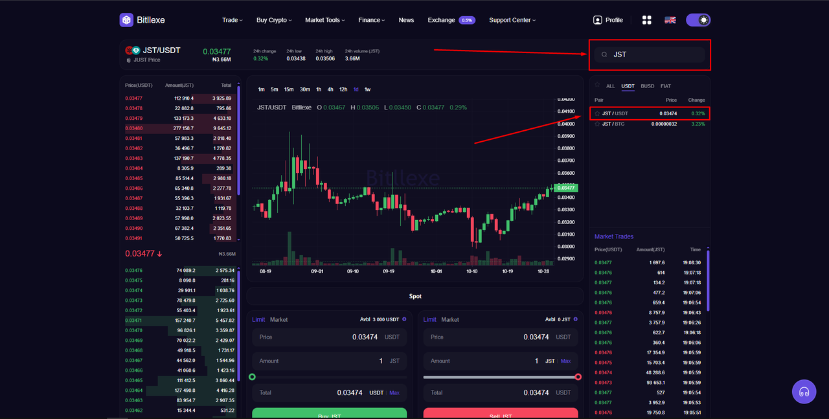Expand the Trade menu
Image resolution: width=829 pixels, height=419 pixels.
(232, 20)
